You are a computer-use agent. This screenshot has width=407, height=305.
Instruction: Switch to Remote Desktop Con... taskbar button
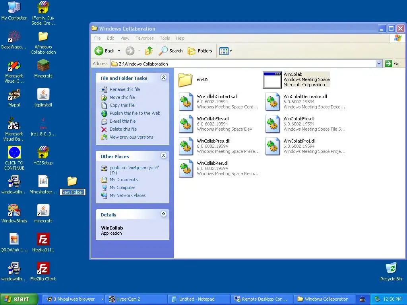point(262,299)
